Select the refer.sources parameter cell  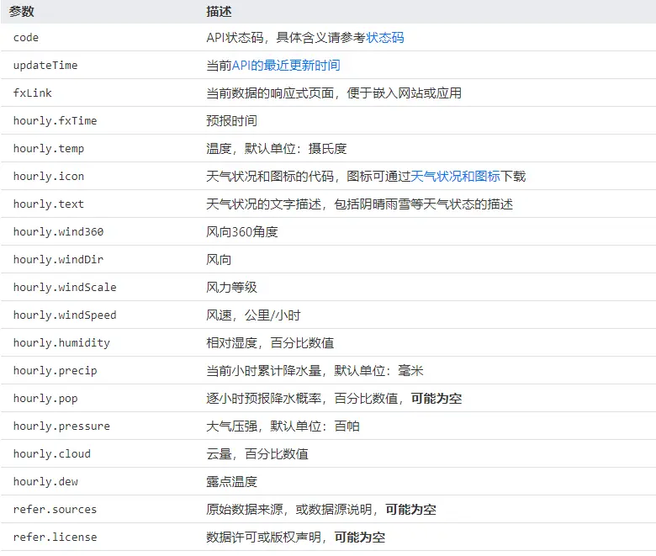55,509
